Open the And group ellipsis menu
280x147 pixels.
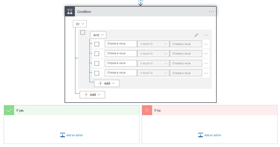click(206, 35)
